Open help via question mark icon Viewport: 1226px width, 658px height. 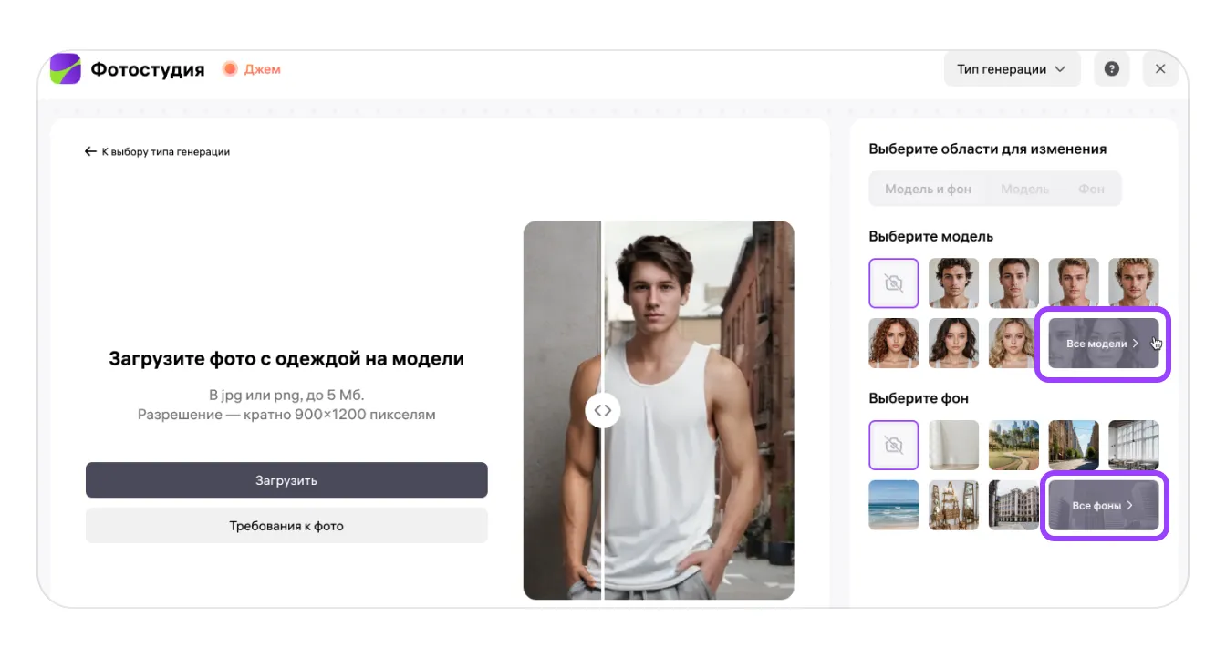point(1111,69)
